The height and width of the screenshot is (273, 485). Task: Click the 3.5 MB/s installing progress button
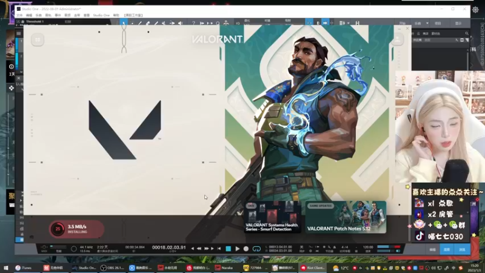tap(77, 229)
